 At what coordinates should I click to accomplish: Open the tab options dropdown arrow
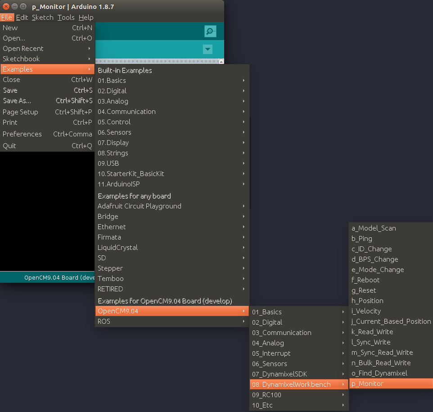point(207,50)
